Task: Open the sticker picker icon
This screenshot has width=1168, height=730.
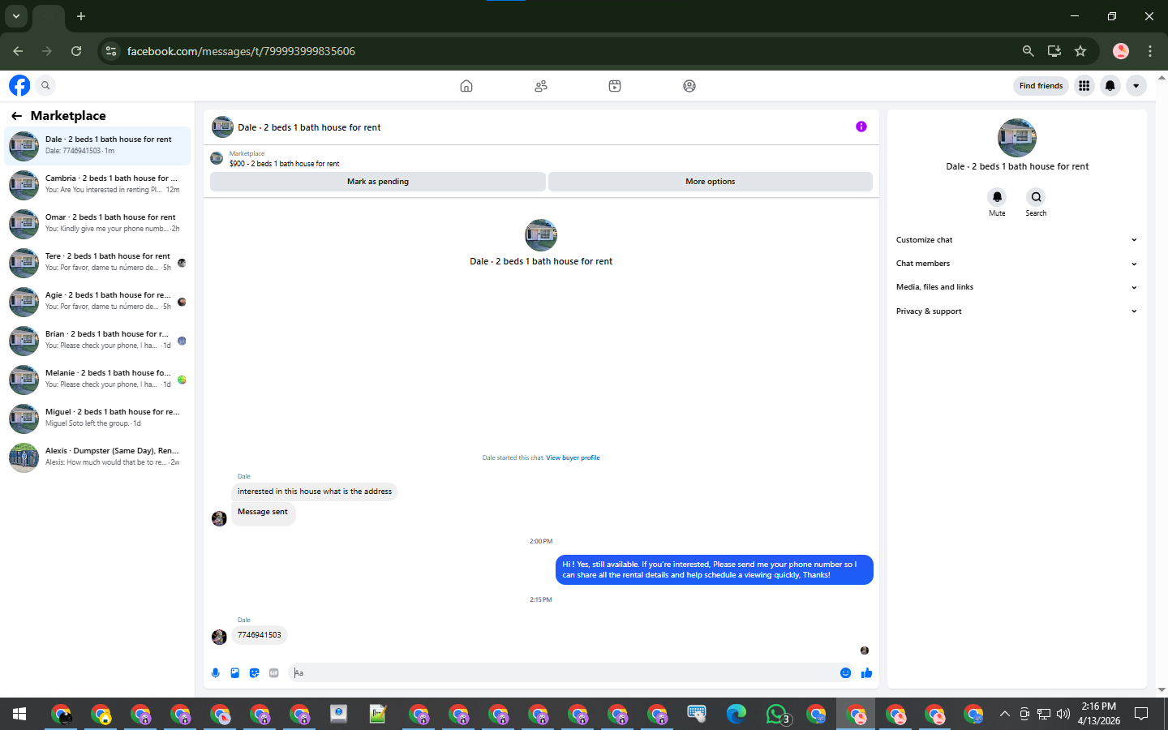Action: (255, 672)
